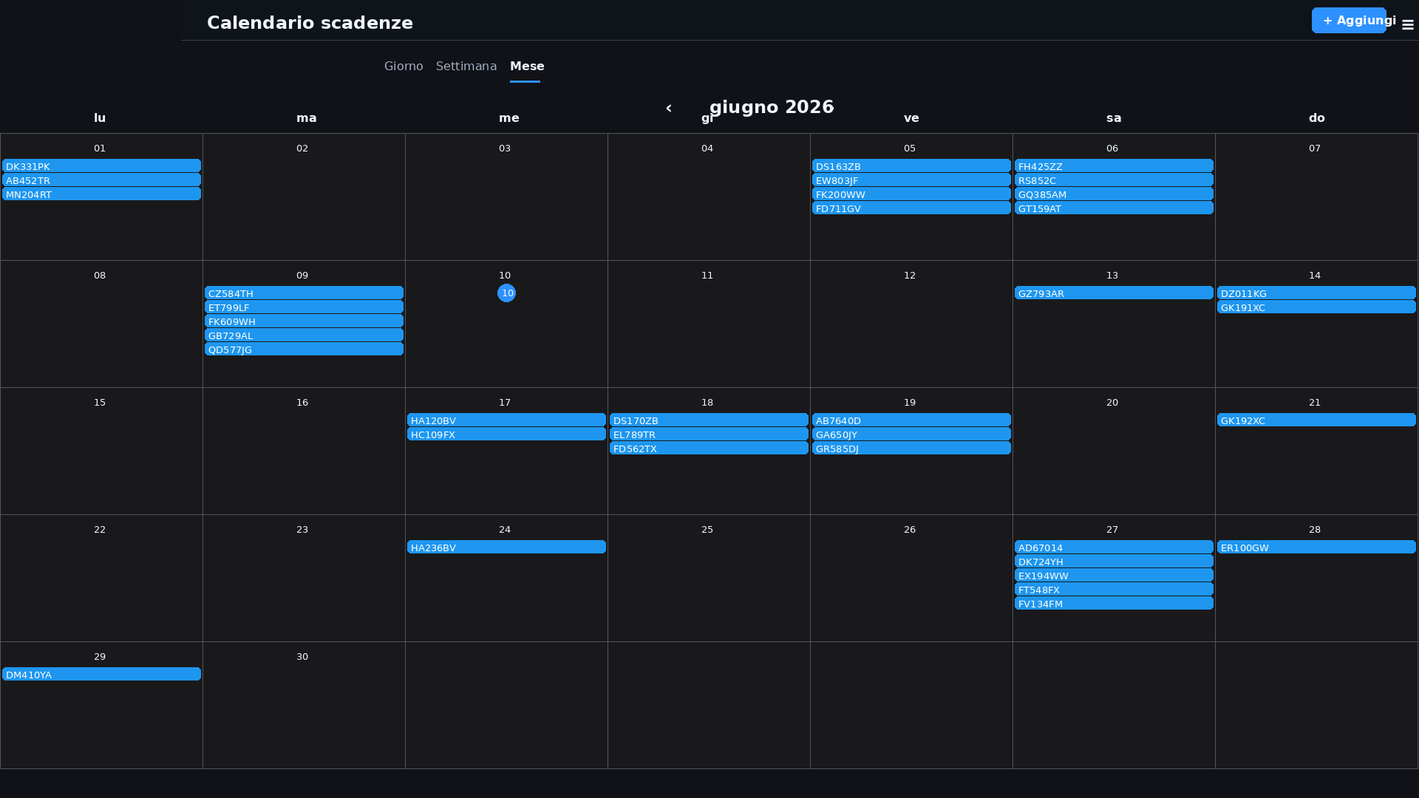Open deadline MN204RT
This screenshot has height=798, width=1419.
(102, 194)
